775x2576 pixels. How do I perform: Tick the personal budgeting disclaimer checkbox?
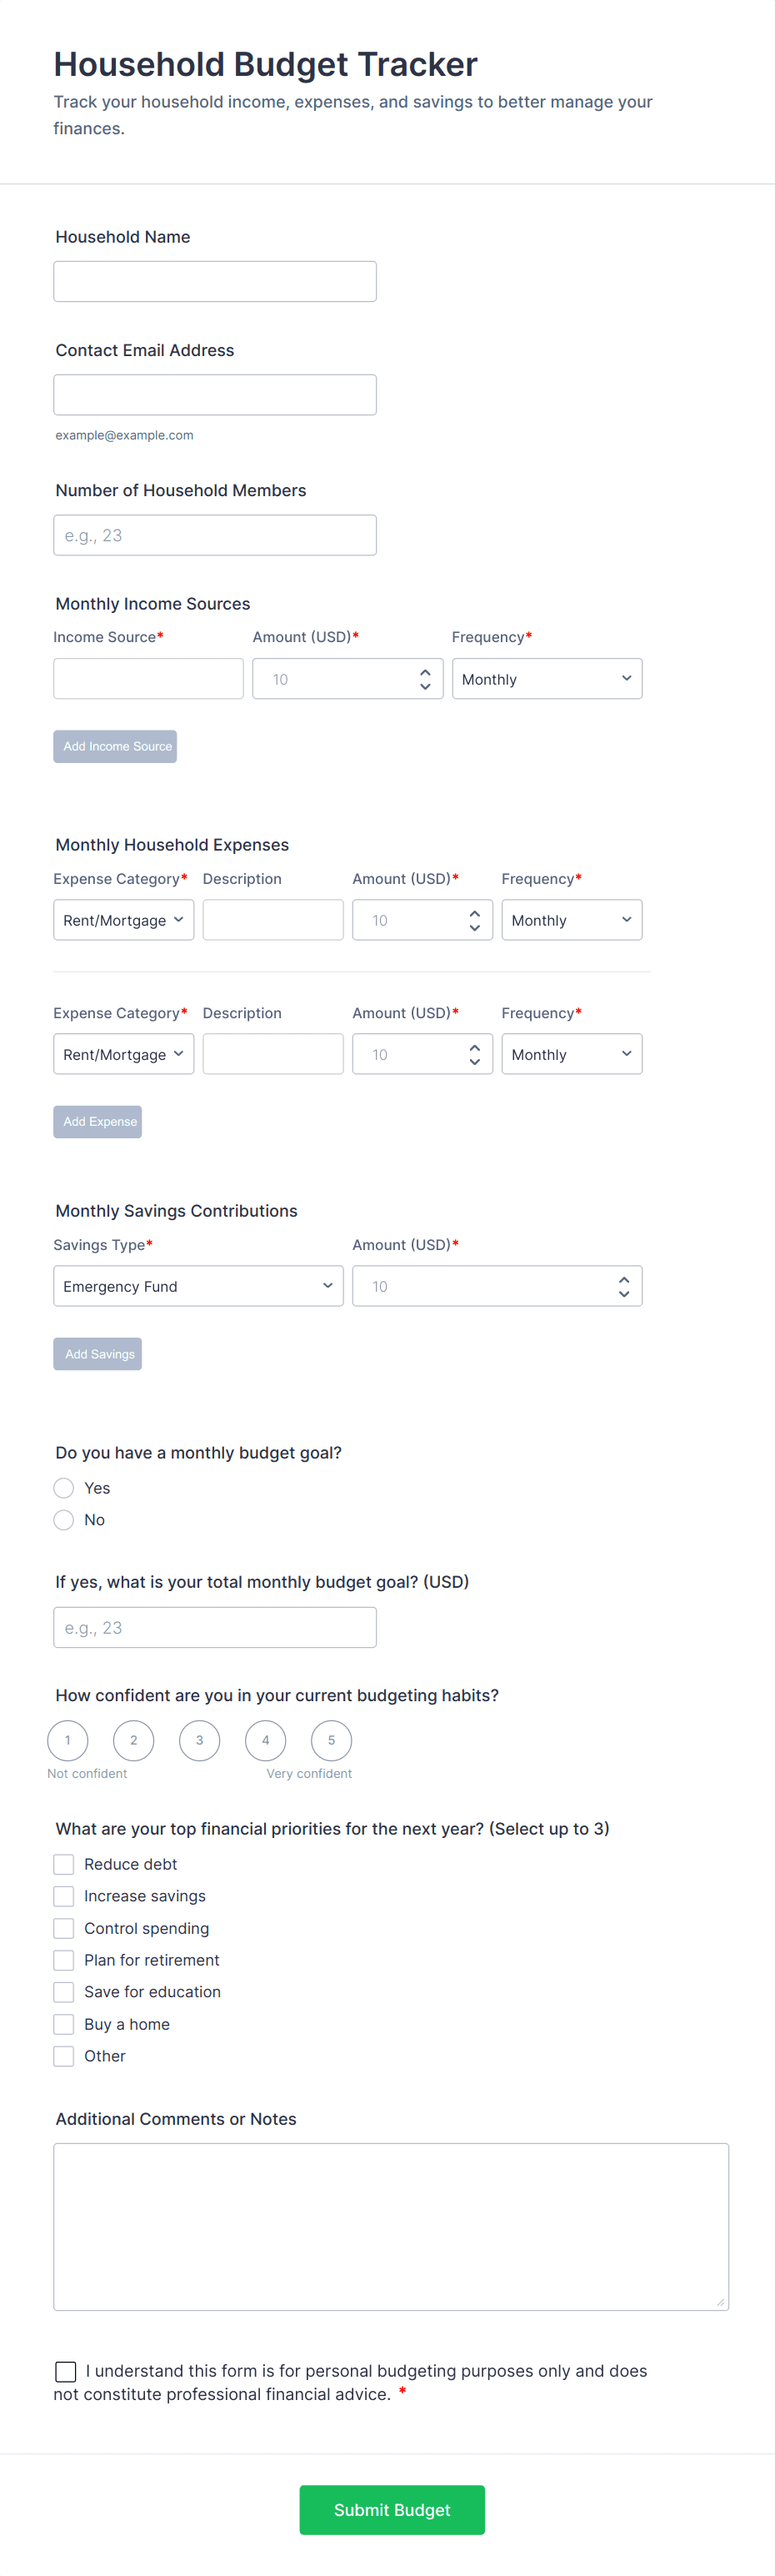click(x=66, y=2372)
